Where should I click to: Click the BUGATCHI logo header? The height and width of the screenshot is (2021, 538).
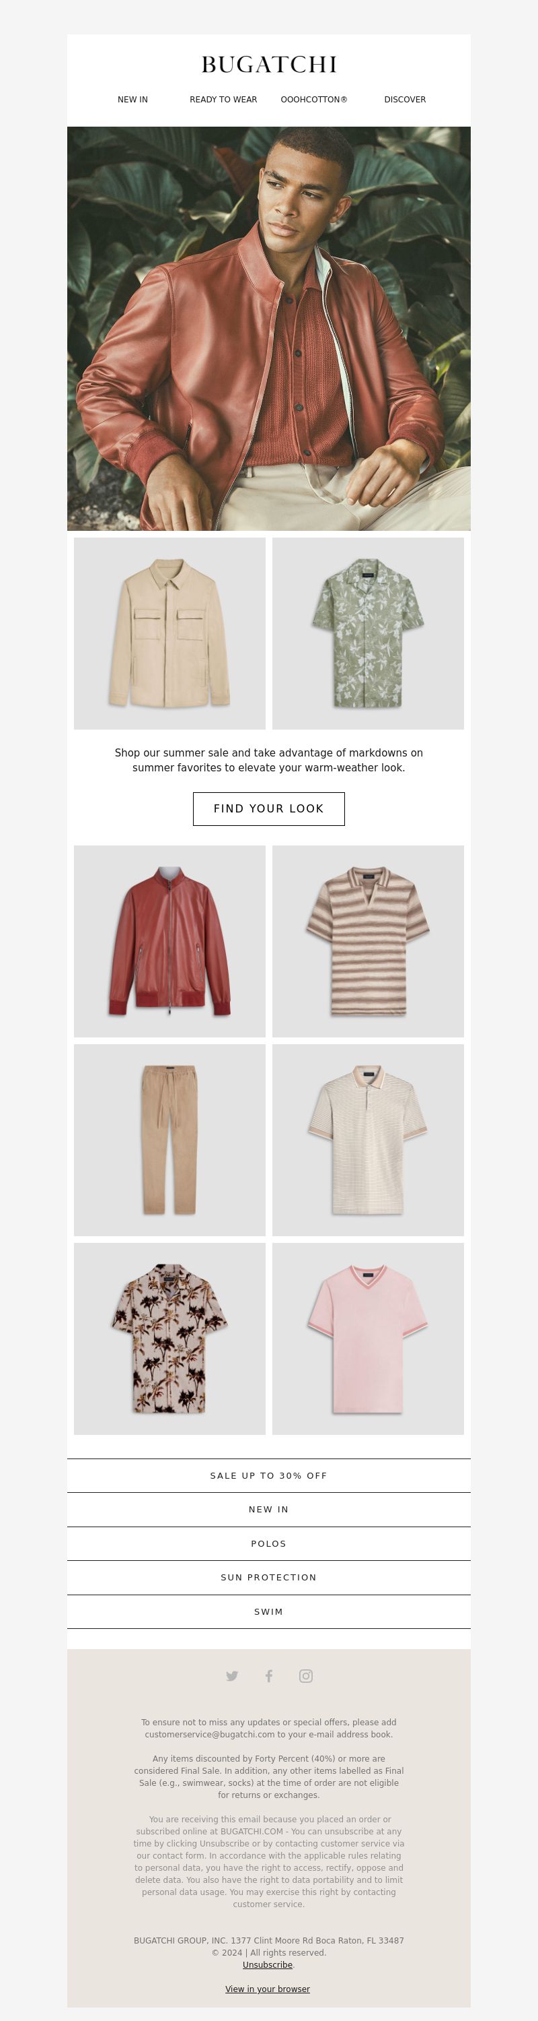[x=268, y=64]
